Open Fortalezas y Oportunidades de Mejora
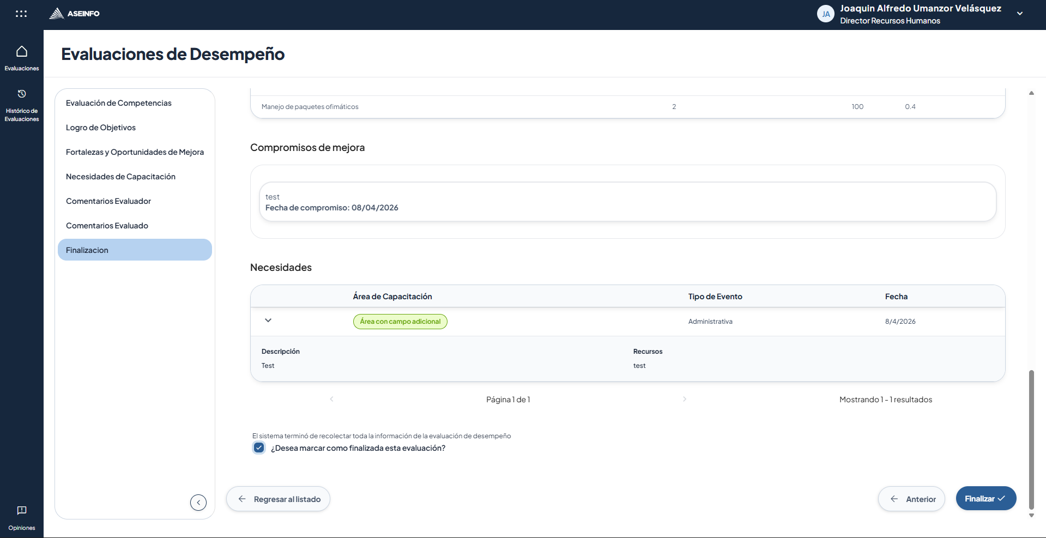The width and height of the screenshot is (1046, 538). click(x=135, y=152)
